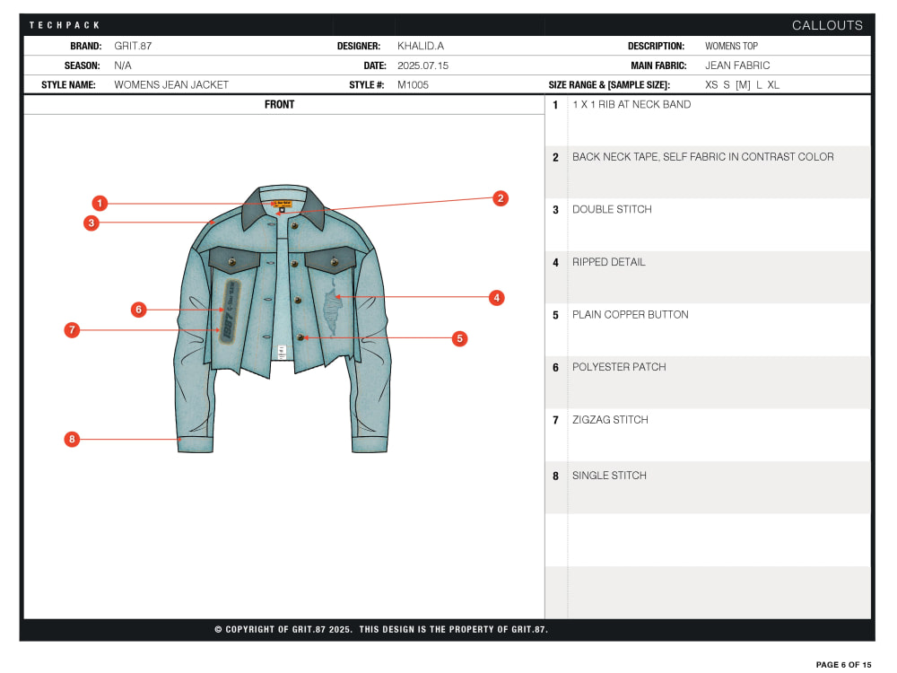897x673 pixels.
Task: Select the TECHPACK header title
Action: click(65, 25)
